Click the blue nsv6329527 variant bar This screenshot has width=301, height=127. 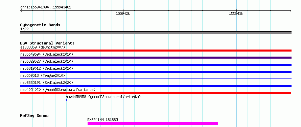point(156,65)
